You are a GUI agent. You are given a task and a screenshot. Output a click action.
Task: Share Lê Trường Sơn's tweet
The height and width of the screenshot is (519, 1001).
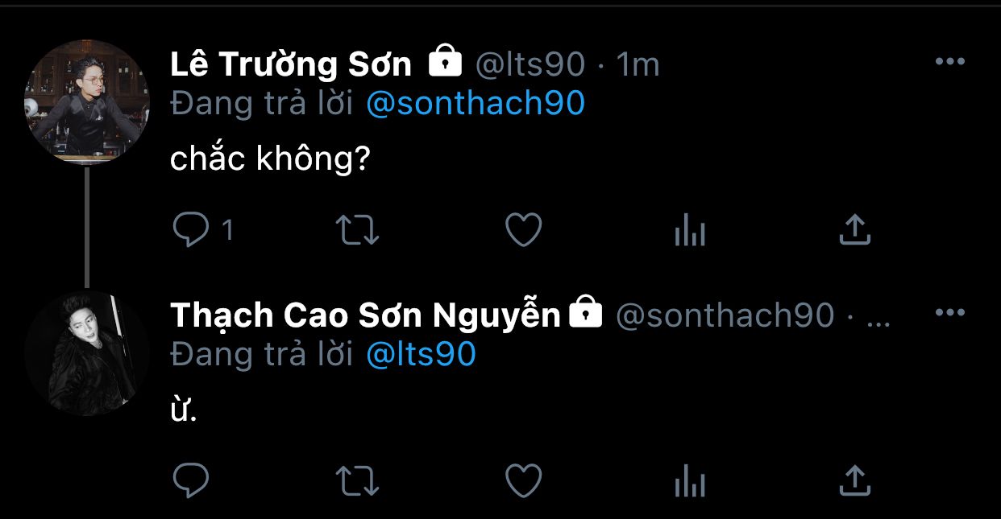pos(855,230)
